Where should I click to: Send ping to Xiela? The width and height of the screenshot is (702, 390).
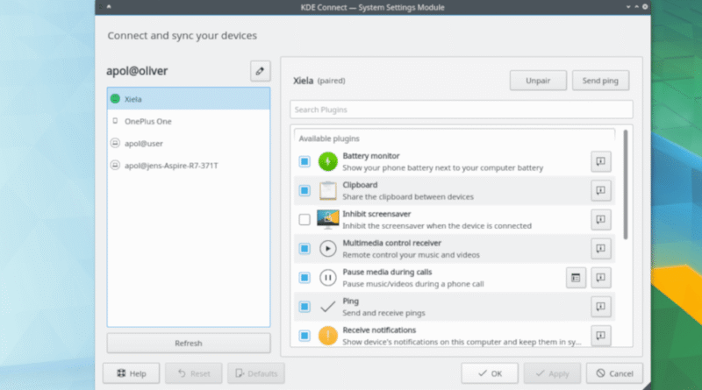(600, 81)
